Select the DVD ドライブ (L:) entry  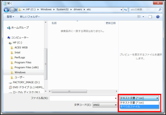click(x=28, y=87)
